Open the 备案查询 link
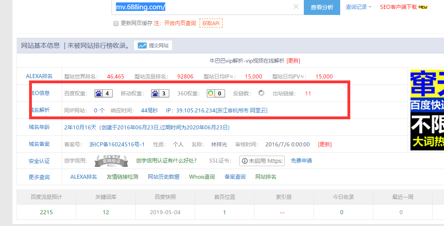444x226 pixels. click(235, 177)
